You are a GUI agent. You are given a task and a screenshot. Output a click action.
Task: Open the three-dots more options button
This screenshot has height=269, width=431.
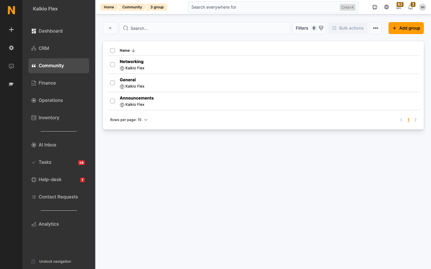pyautogui.click(x=376, y=28)
